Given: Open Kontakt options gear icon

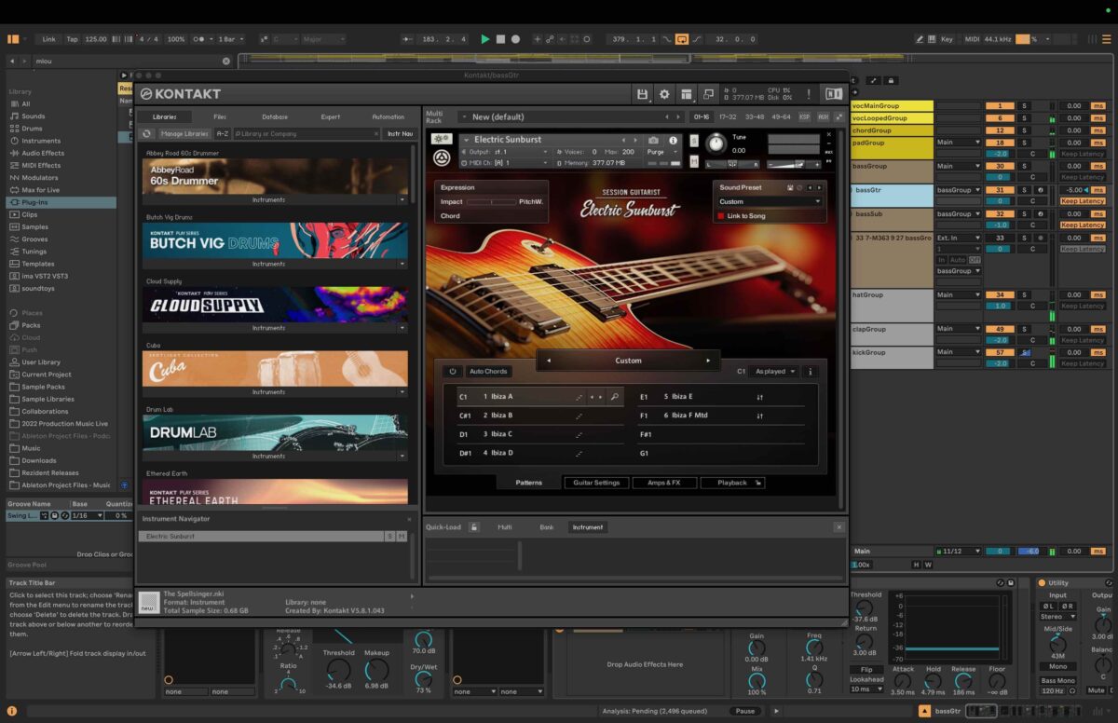Looking at the screenshot, I should click(x=664, y=94).
